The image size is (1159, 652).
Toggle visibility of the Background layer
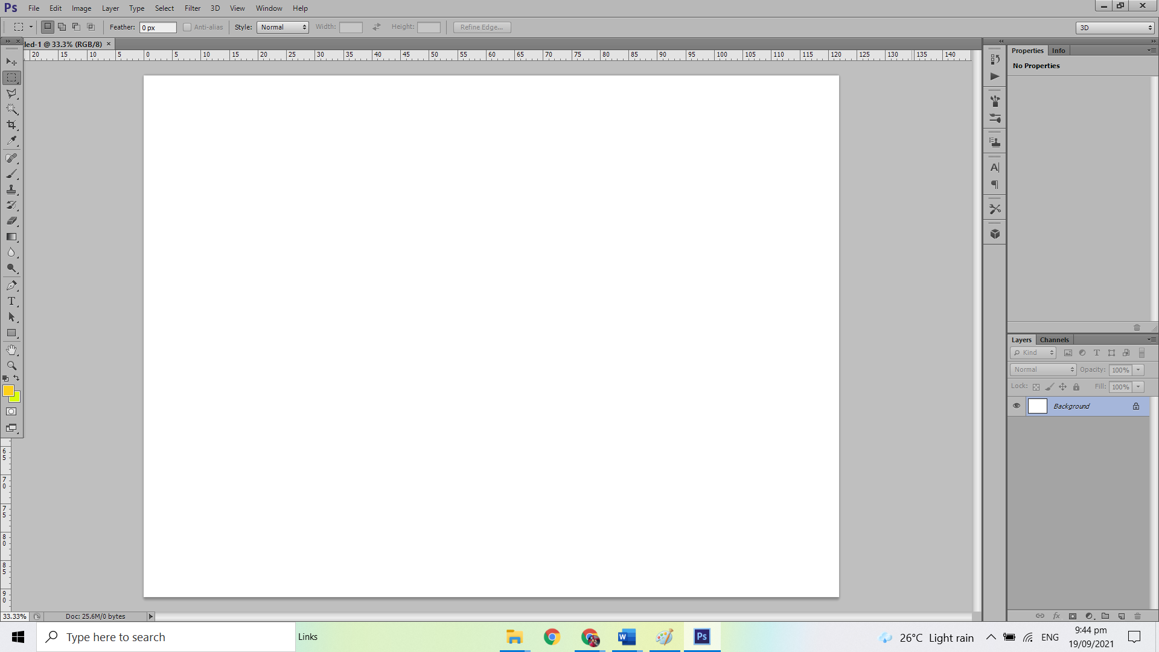click(1017, 406)
